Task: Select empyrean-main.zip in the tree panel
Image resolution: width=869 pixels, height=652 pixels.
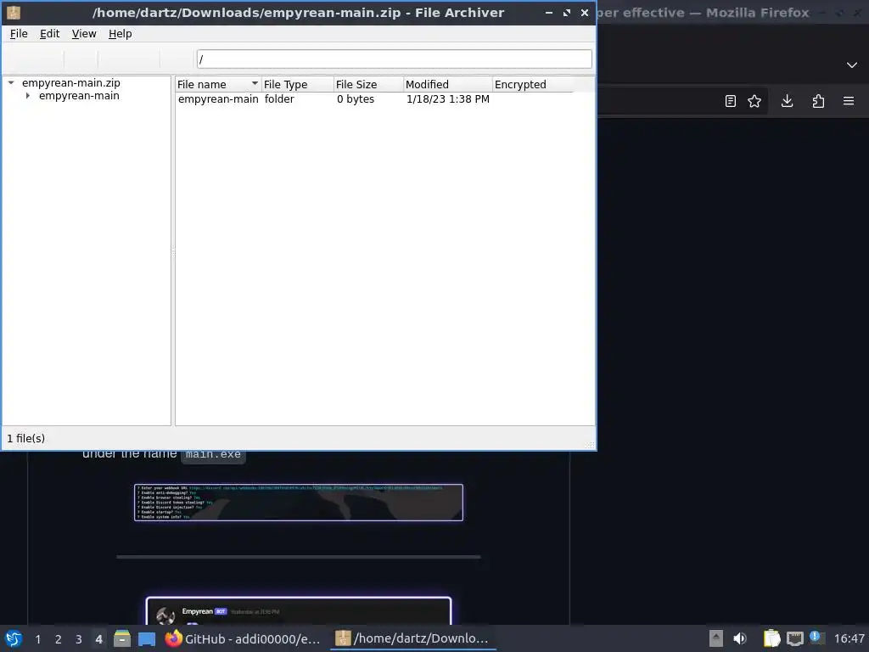Action: coord(71,82)
